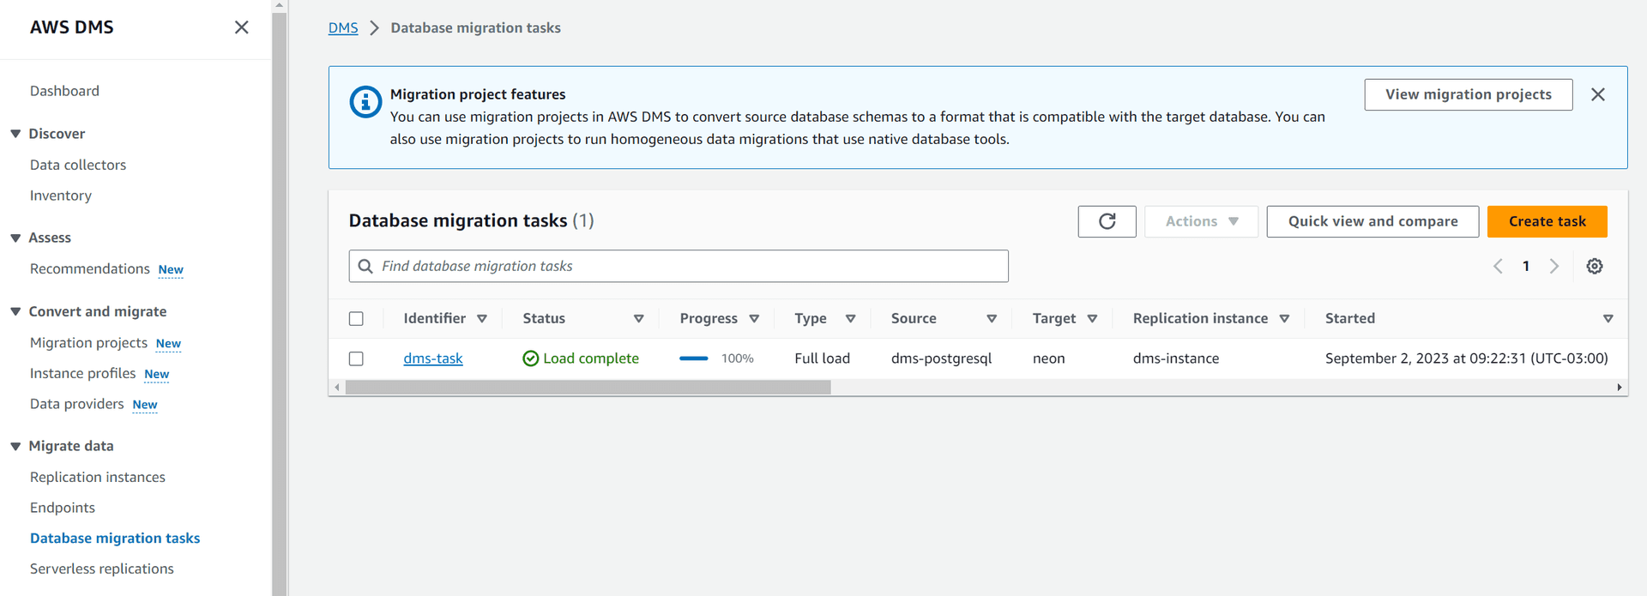Go to previous page arrow
Screen dimensions: 1647x596
pos(1498,266)
